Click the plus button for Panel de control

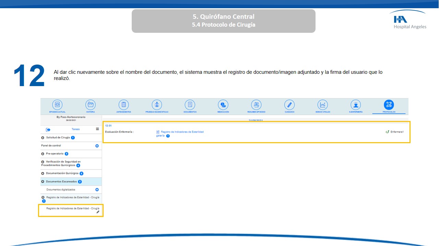click(97, 146)
